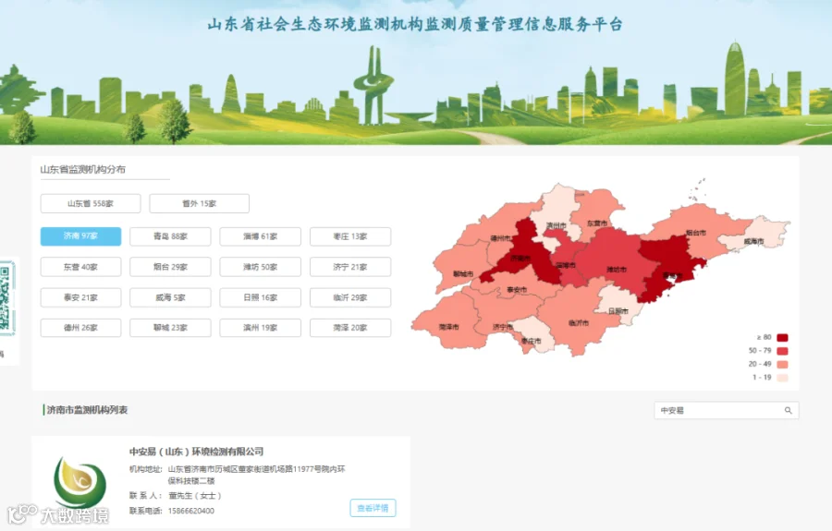The width and height of the screenshot is (832, 531).
Task: Select 济南 97家 city filter
Action: pos(80,236)
